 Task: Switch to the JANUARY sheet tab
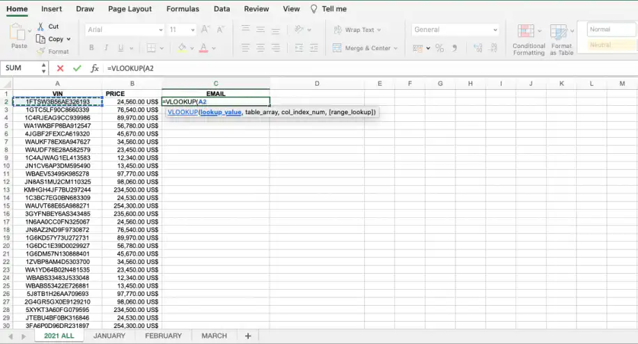pyautogui.click(x=109, y=336)
